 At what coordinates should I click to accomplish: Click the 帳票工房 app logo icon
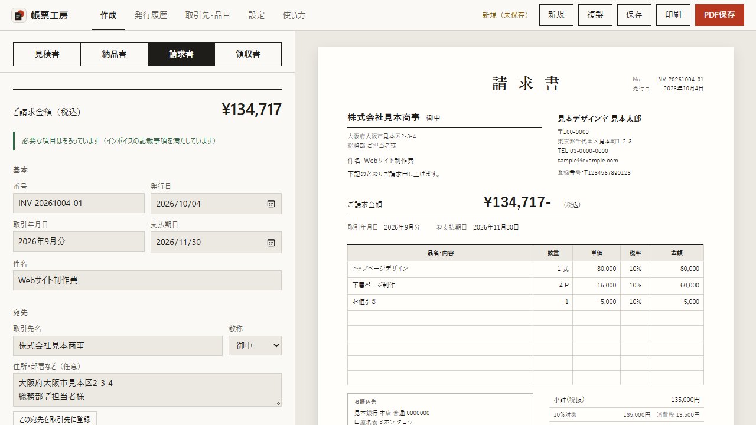coord(19,15)
